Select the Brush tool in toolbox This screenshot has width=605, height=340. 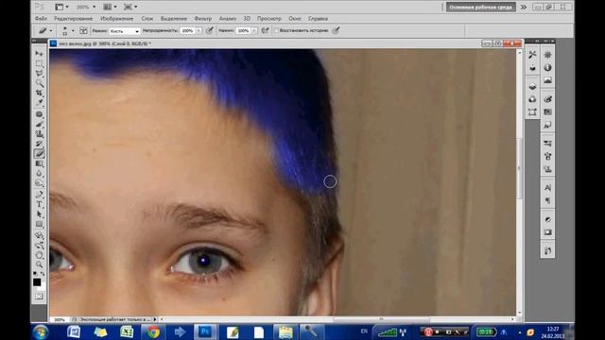39,124
